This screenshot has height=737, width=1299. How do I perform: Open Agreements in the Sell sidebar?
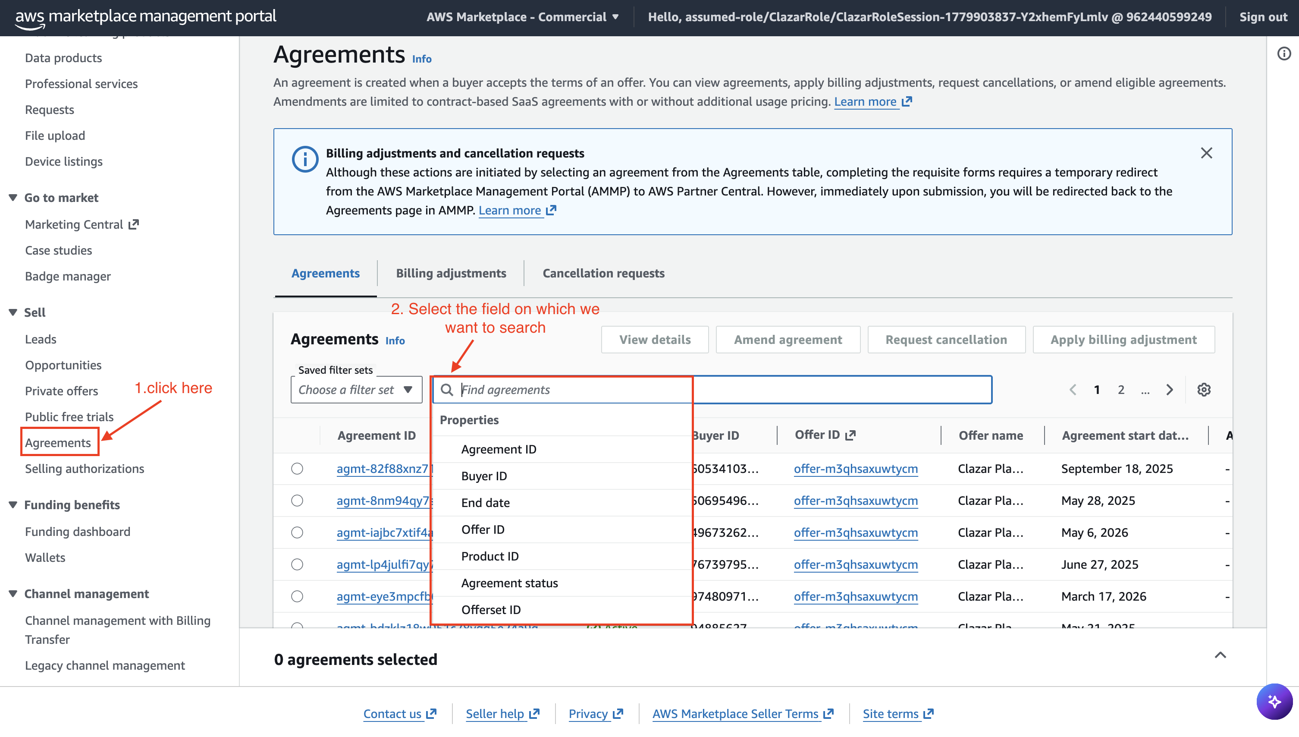pos(58,443)
